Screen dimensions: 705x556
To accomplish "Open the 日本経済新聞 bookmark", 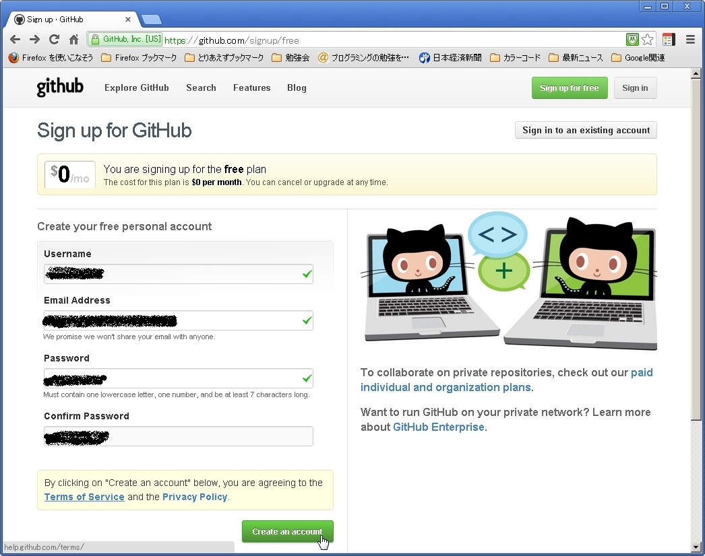I will [x=450, y=57].
